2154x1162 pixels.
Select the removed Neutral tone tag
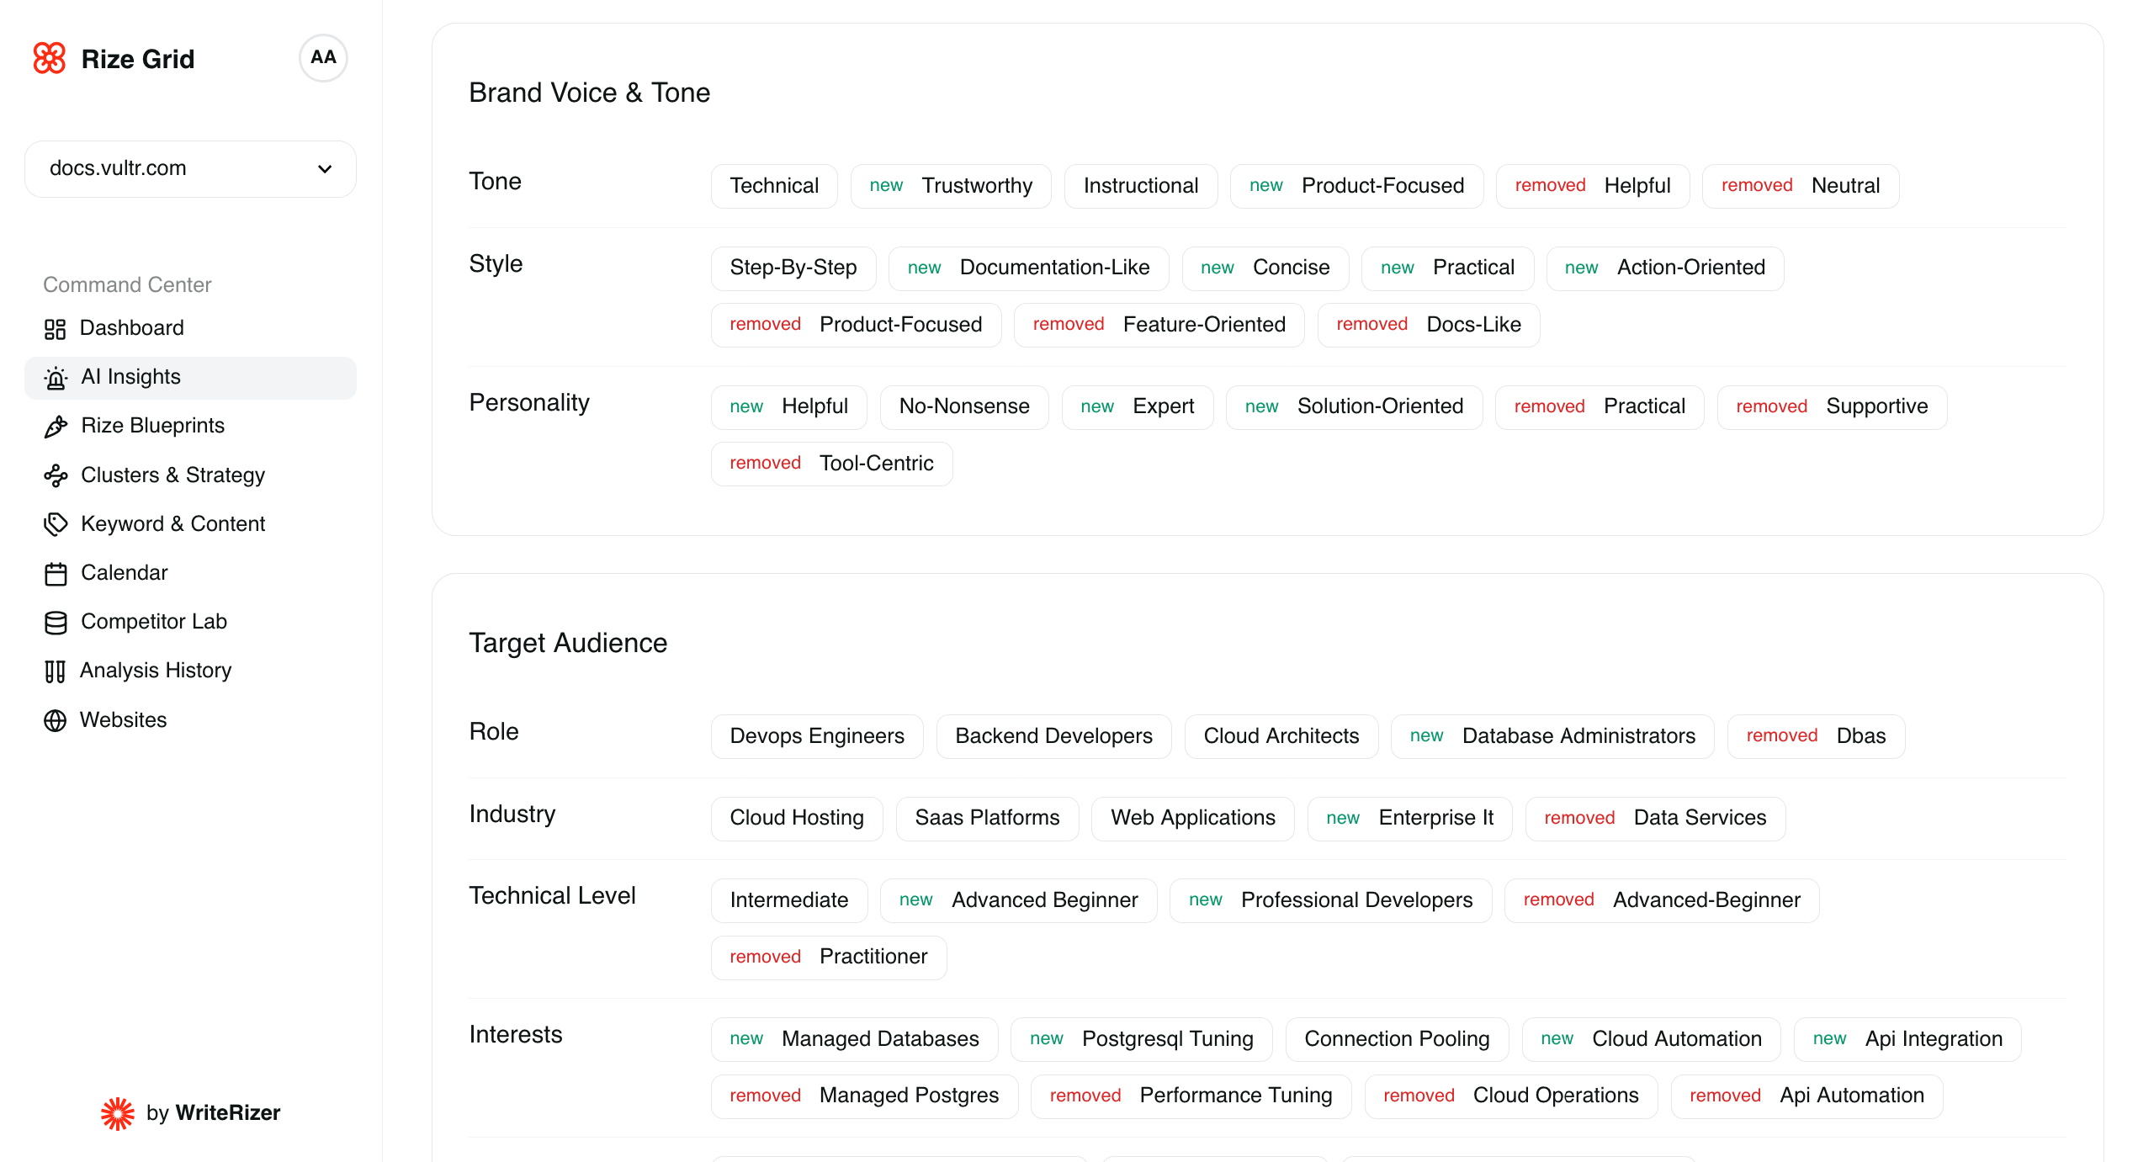point(1800,185)
